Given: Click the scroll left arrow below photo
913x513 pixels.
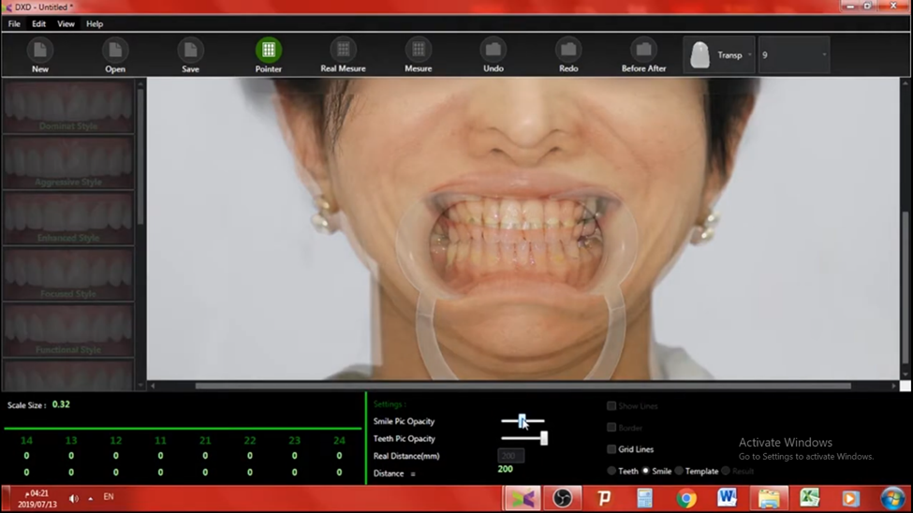Looking at the screenshot, I should (x=153, y=386).
